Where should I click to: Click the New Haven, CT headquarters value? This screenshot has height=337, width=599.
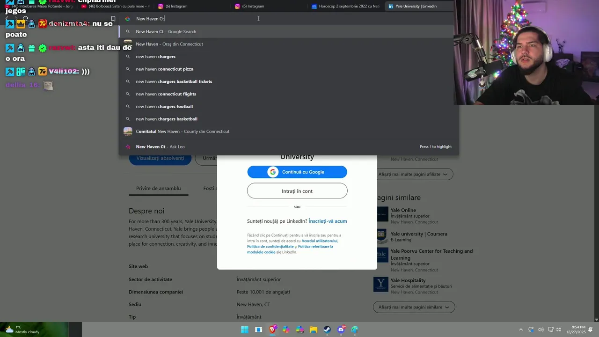pos(253,304)
